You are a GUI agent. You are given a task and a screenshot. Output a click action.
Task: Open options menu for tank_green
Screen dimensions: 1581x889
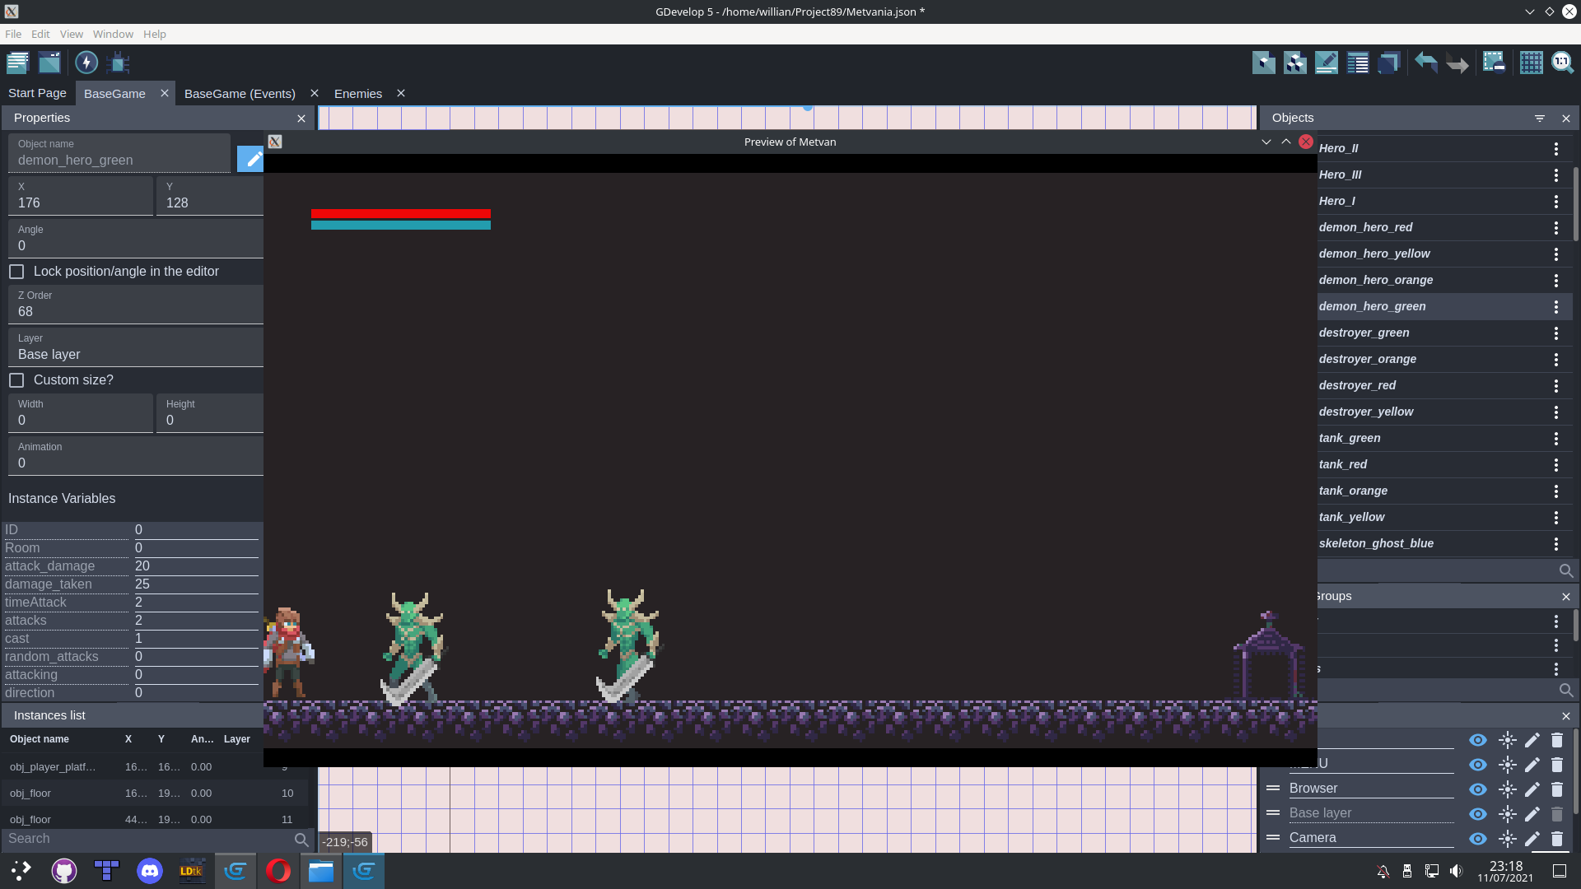tap(1555, 439)
